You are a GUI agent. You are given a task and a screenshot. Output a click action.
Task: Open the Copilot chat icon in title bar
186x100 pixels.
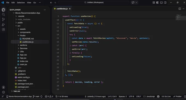pyautogui.click(x=133, y=2)
